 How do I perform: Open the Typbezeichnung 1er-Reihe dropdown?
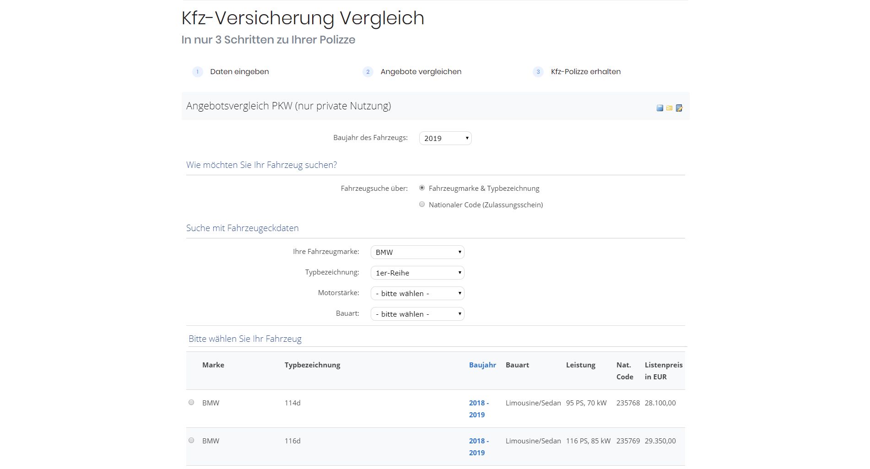click(417, 273)
